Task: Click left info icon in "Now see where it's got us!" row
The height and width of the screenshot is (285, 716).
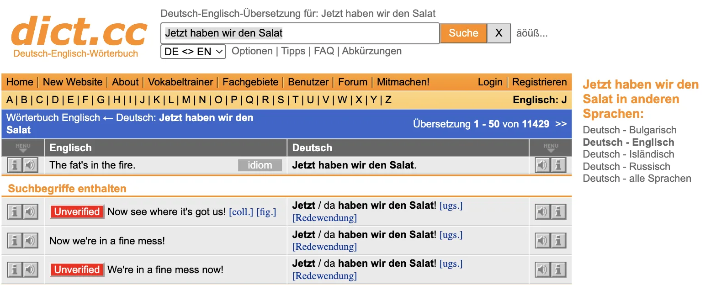Action: click(x=15, y=211)
